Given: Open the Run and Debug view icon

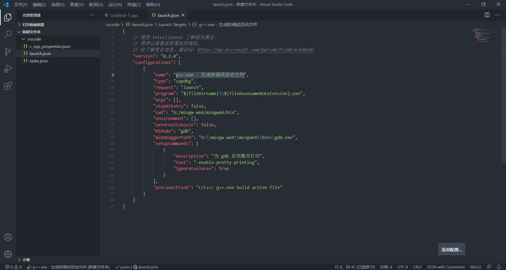Looking at the screenshot, I should click(x=8, y=69).
